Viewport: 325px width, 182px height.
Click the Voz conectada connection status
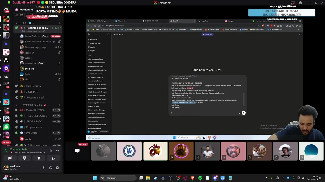19,149
